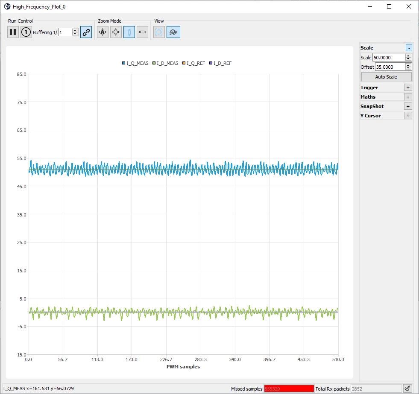Expand the Maths panel

click(408, 97)
